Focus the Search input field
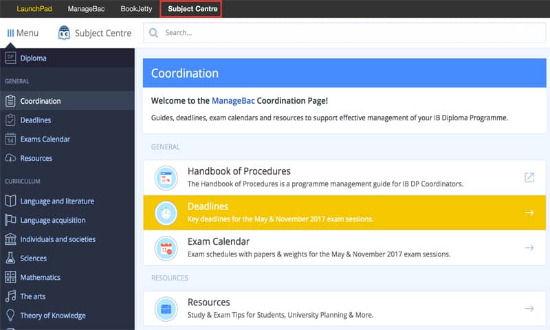Screen dimensions: 550x330 [x=344, y=32]
